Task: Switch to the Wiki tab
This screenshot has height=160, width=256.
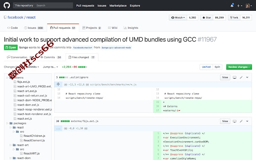Action: tap(113, 28)
